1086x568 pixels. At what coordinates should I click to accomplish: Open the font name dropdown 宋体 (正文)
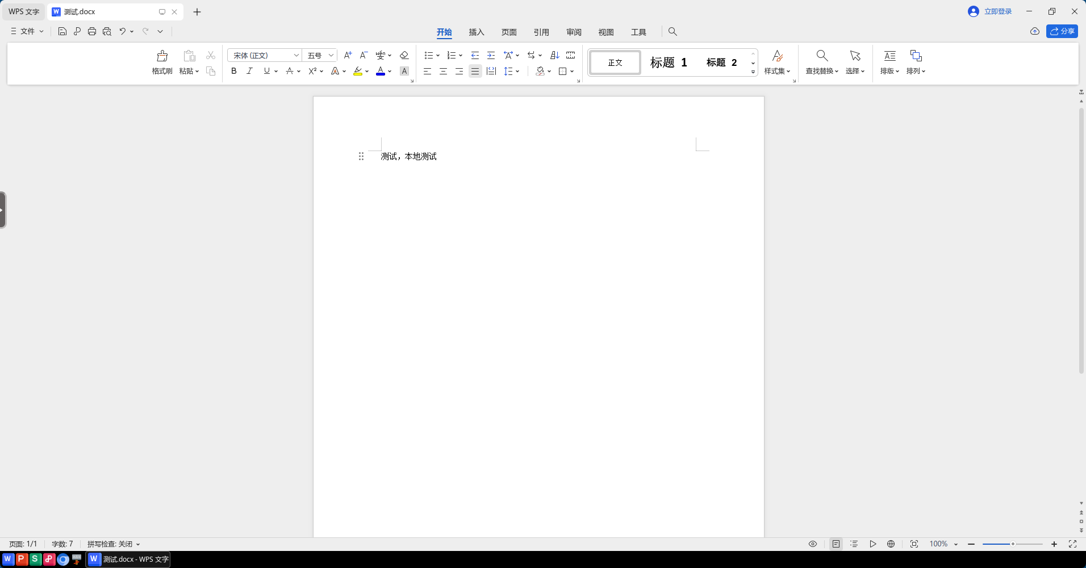click(296, 55)
